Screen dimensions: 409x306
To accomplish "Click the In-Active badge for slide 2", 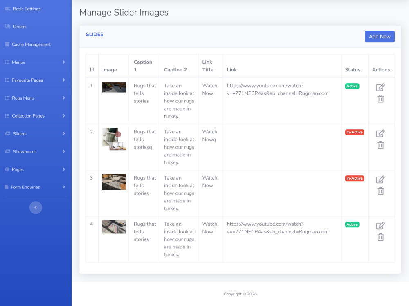I will [x=355, y=132].
